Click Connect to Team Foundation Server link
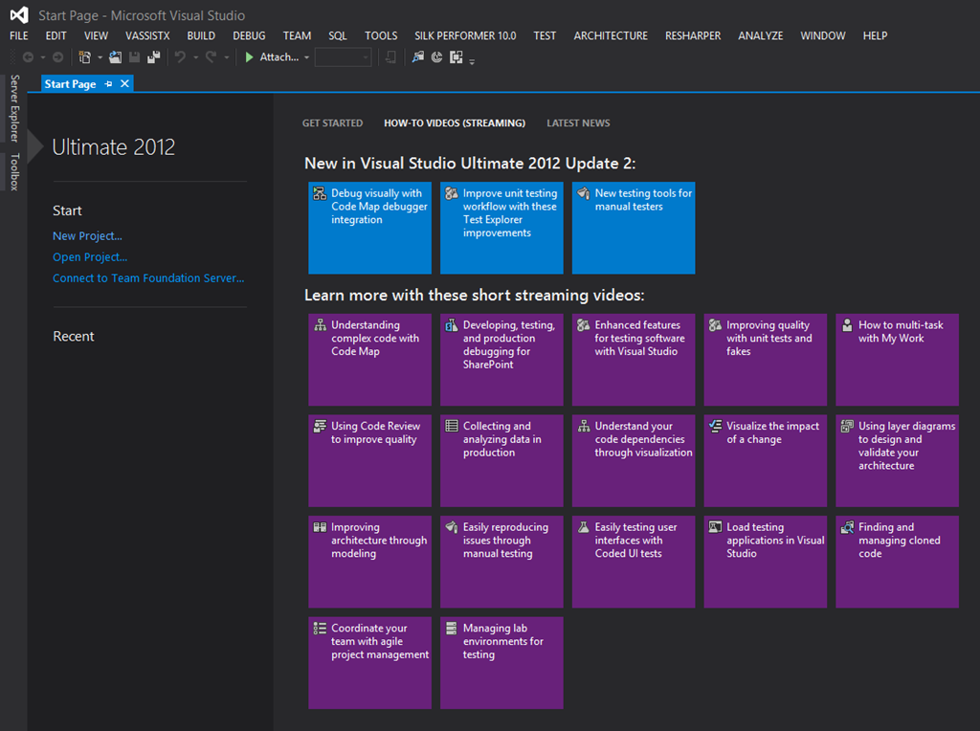980x731 pixels. (148, 278)
